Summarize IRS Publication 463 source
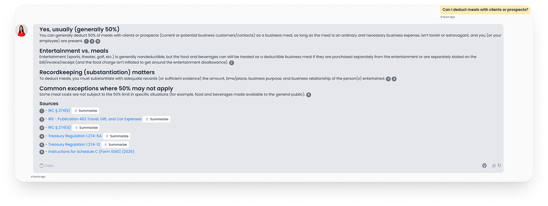This screenshot has width=548, height=206. pos(157,119)
